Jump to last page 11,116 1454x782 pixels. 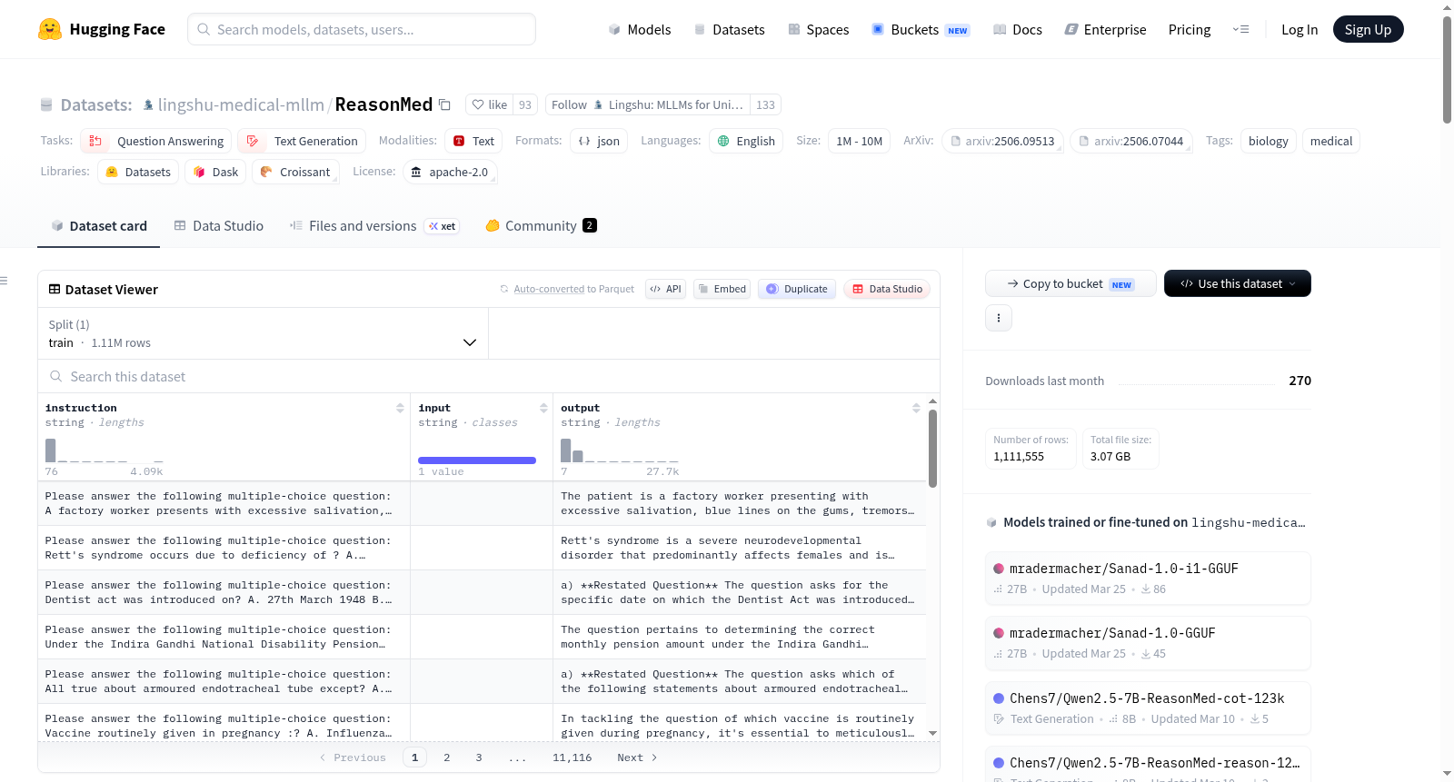tap(573, 757)
